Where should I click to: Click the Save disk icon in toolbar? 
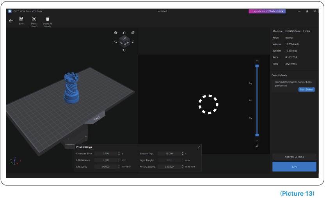click(x=21, y=19)
